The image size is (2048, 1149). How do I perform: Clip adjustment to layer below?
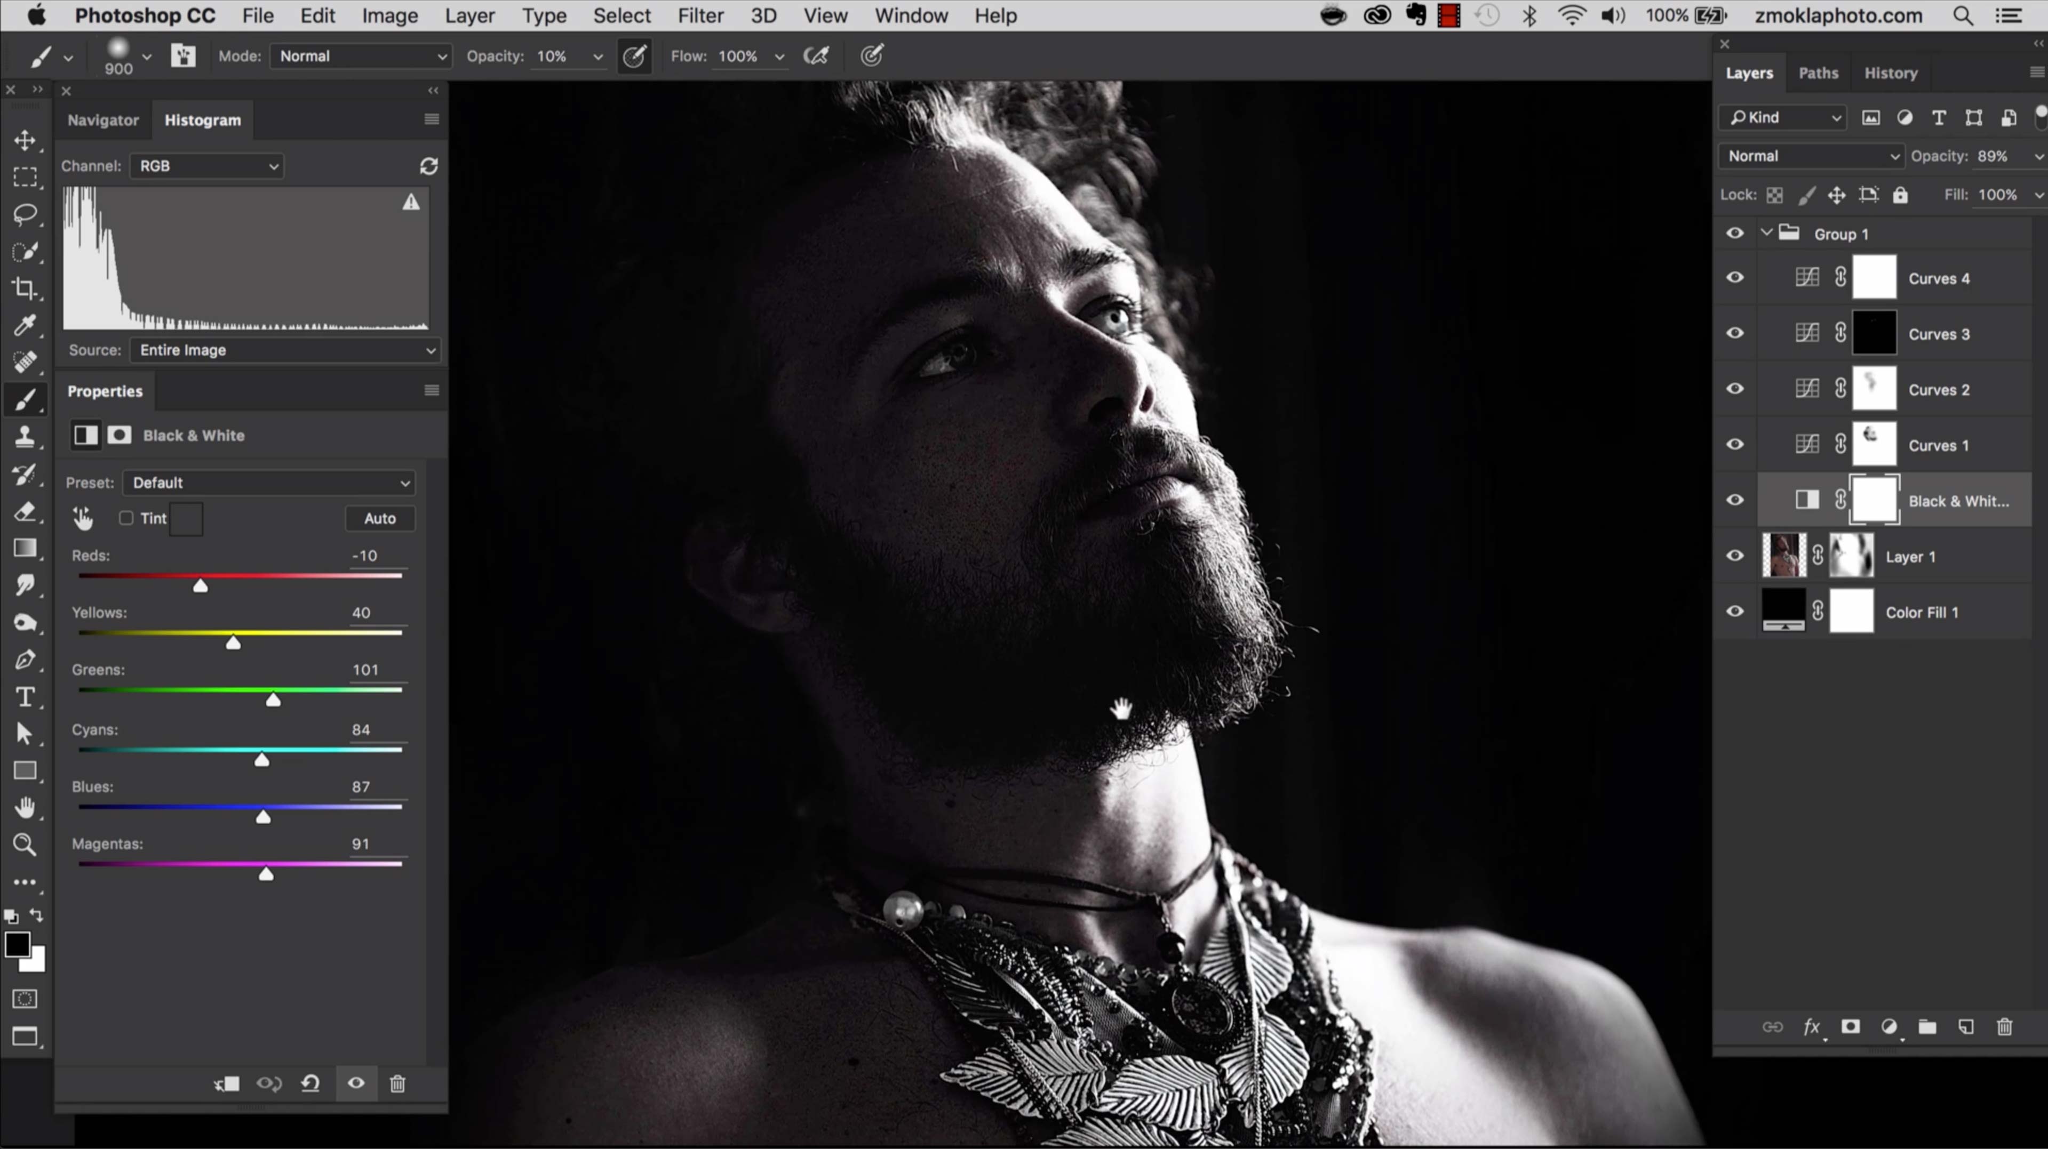(227, 1084)
